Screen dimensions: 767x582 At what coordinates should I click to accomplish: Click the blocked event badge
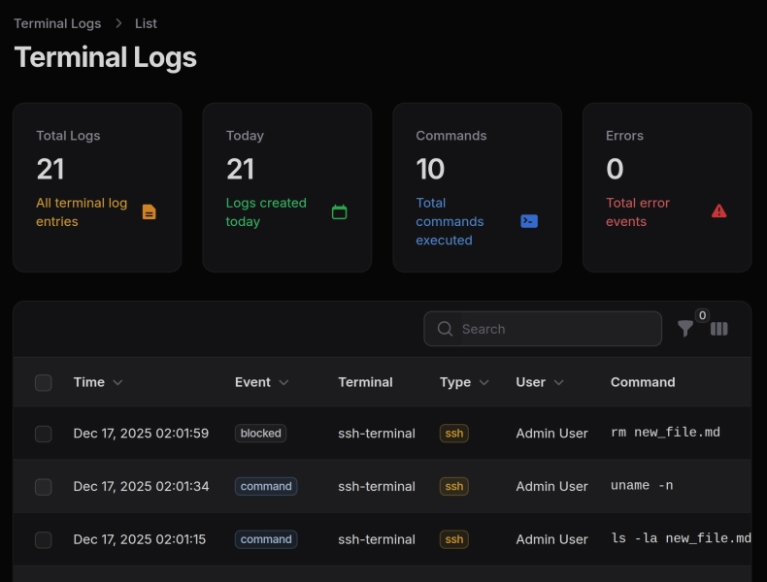pos(261,433)
